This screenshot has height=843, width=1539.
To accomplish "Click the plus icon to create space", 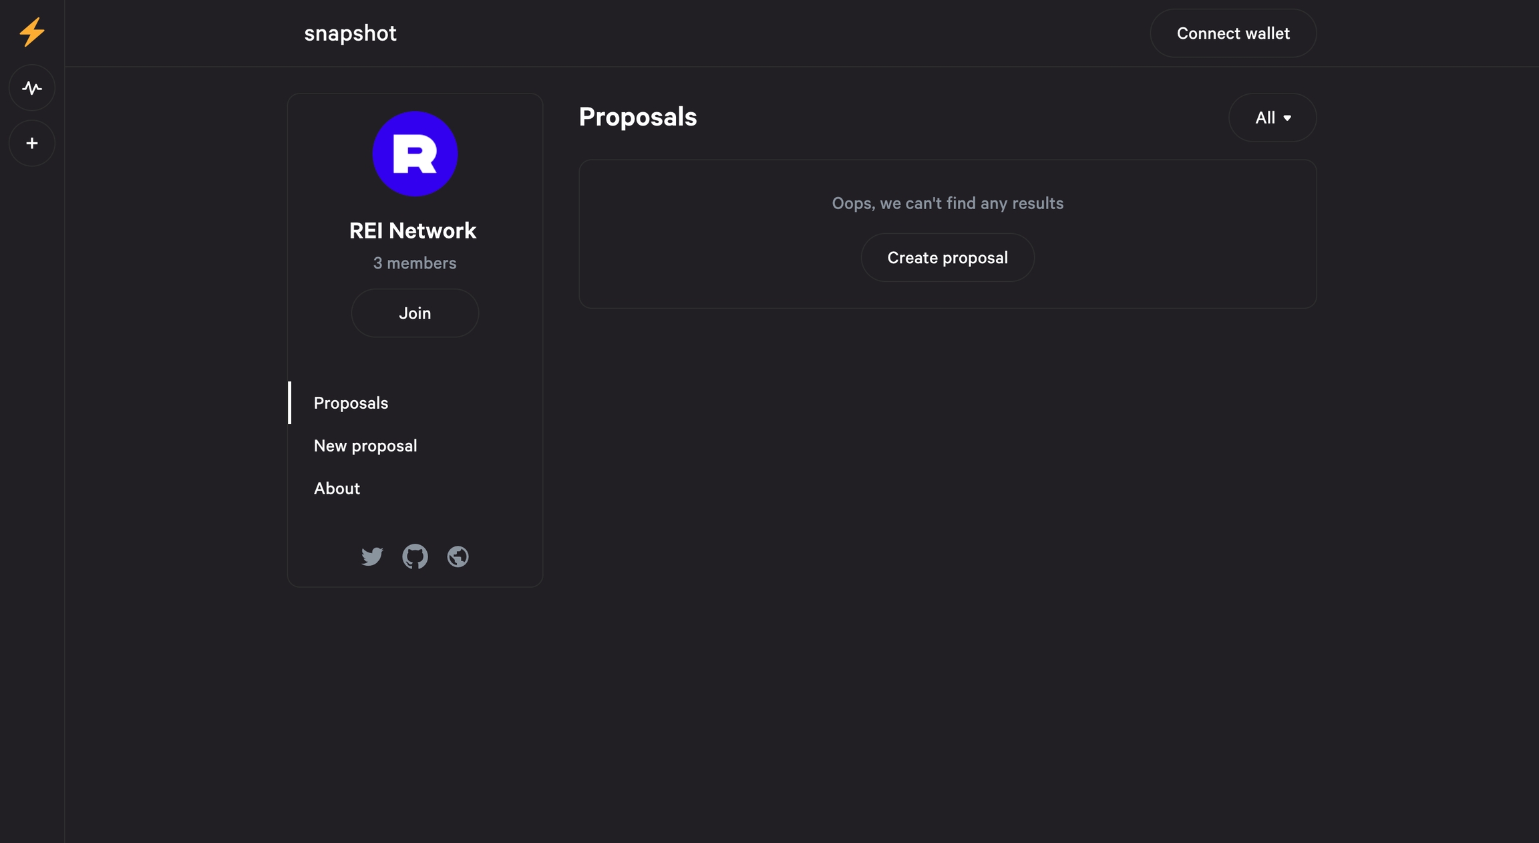I will pos(31,143).
